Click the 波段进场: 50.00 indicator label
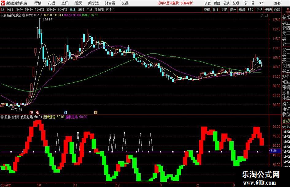 pos(31,117)
